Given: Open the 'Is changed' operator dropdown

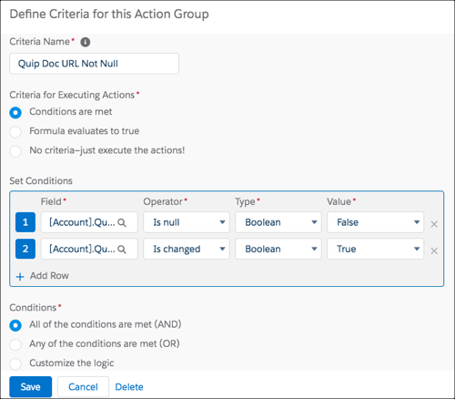Looking at the screenshot, I should (187, 249).
